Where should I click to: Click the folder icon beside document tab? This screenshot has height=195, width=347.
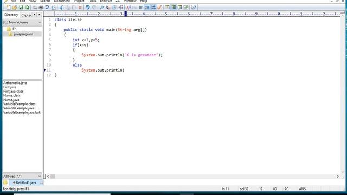(x=5, y=183)
